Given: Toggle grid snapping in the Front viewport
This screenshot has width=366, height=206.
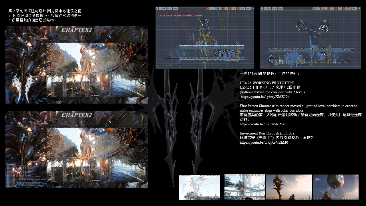Looking at the screenshot, I should 223,9.
